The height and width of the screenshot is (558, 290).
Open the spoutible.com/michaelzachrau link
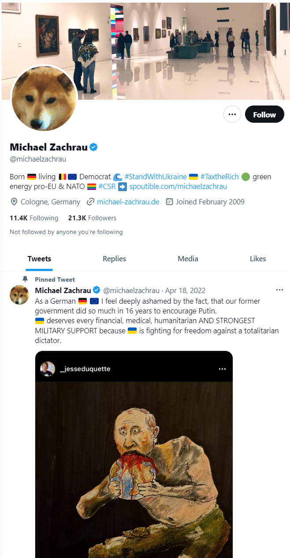(178, 186)
